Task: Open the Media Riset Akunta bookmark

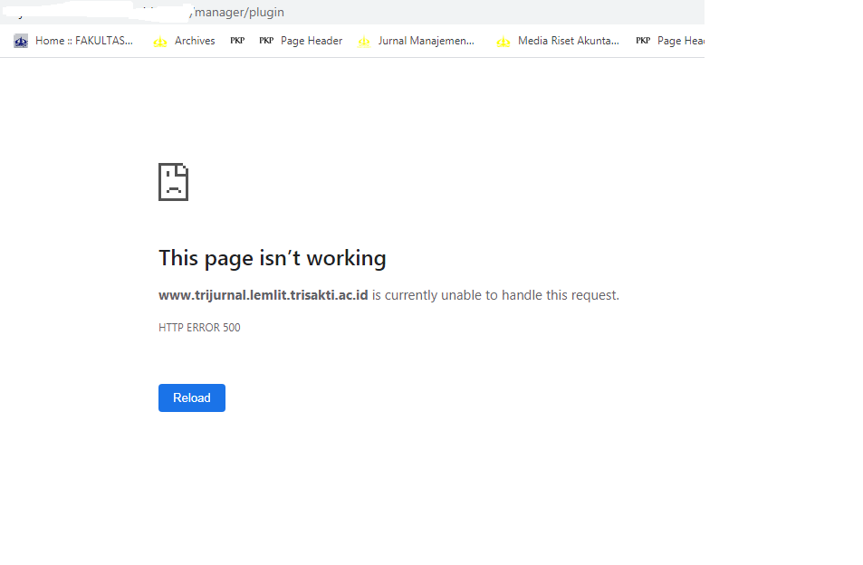Action: (x=568, y=41)
